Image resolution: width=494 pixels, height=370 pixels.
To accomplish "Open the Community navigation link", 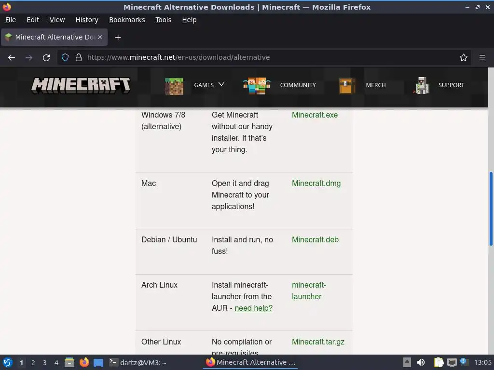I will [x=298, y=85].
